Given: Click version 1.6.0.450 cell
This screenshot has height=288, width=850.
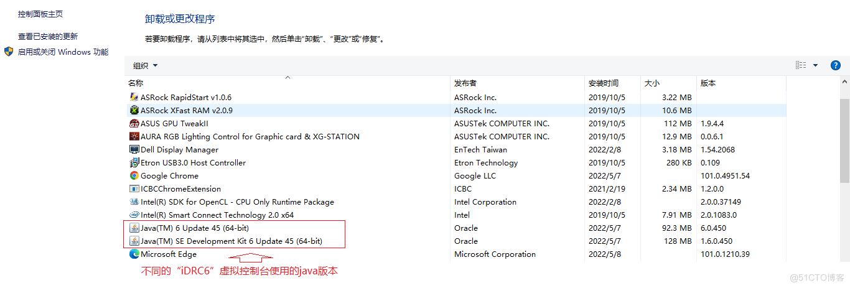Looking at the screenshot, I should pos(716,241).
